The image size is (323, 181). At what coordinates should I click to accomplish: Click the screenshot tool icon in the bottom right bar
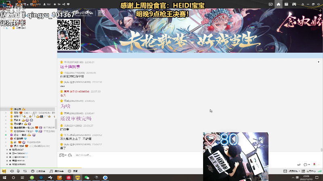[285, 171]
